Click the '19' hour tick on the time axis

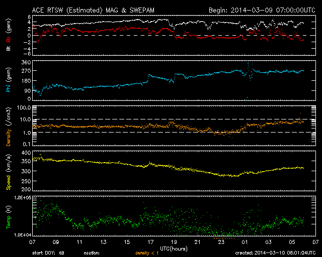coord(174,242)
